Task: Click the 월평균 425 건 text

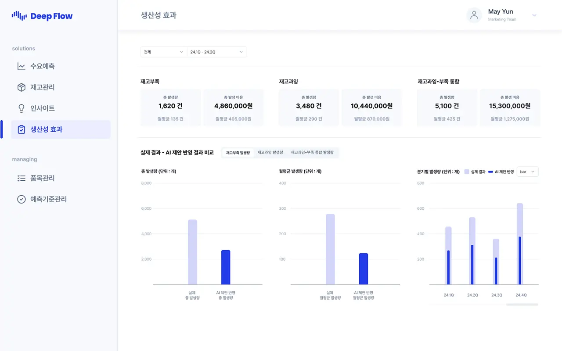Action: 447,119
